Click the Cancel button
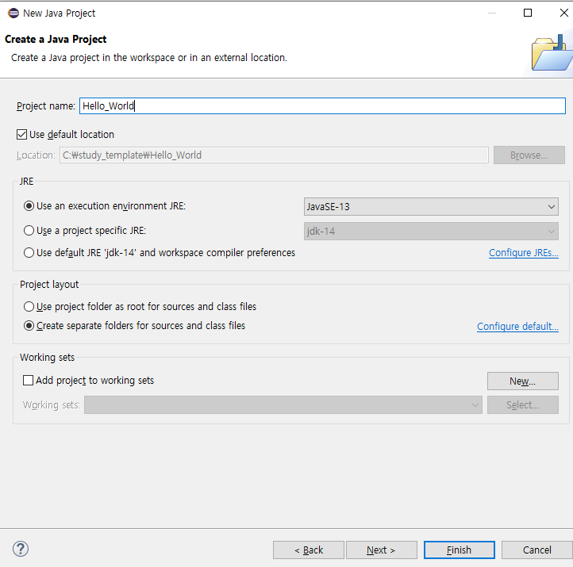Screen dimensions: 573x567 (536, 550)
